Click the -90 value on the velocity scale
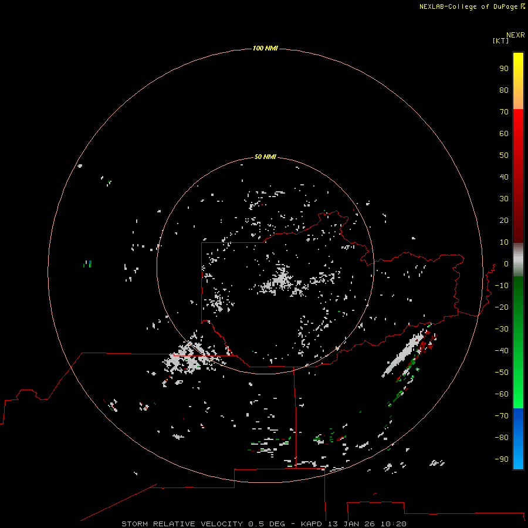The width and height of the screenshot is (528, 528). coord(502,459)
